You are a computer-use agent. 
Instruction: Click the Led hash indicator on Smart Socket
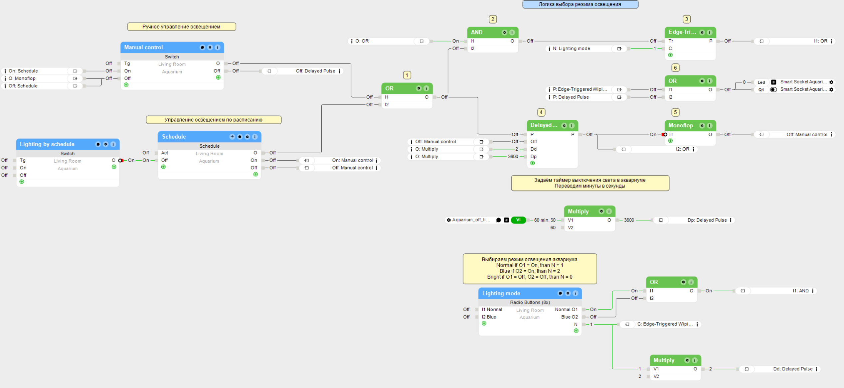(773, 82)
